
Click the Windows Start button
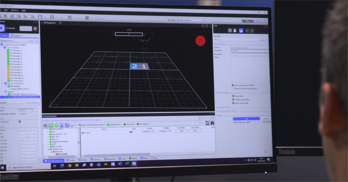[2, 168]
